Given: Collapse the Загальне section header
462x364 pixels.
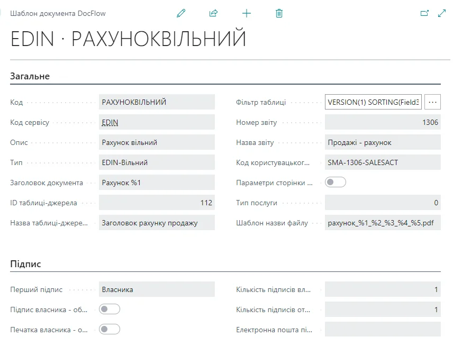Looking at the screenshot, I should coord(30,76).
